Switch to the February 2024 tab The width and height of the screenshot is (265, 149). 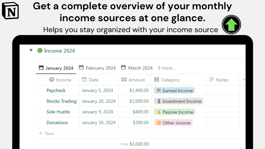(x=97, y=68)
